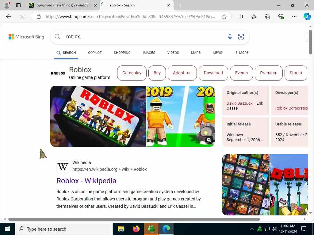Click the Wikipedia W favicon
The height and width of the screenshot is (235, 314).
click(63, 166)
